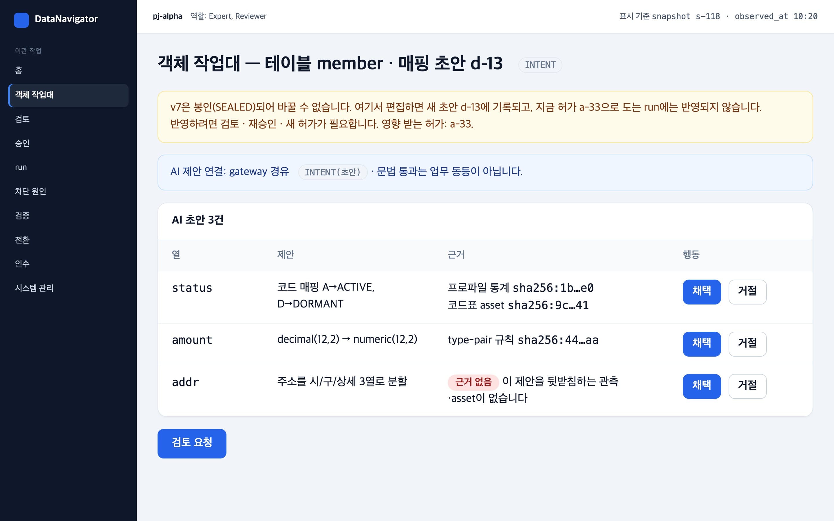The image size is (834, 521).
Task: Open the 인수 sidebar page
Action: pos(68,264)
